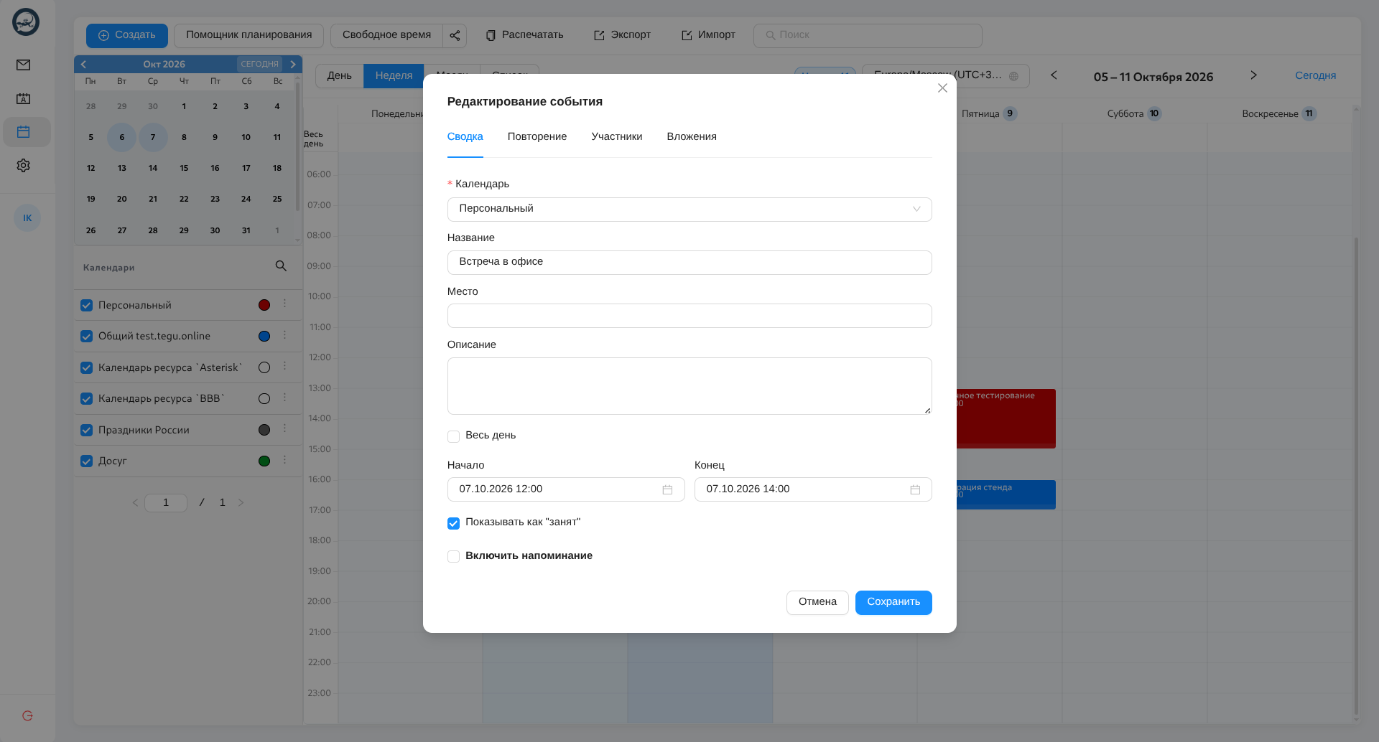Click the Отмена button
The image size is (1379, 742).
817,603
